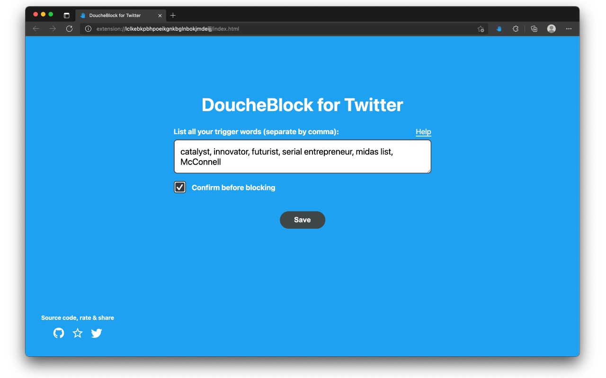Open the GitHub source code icon
The image size is (606, 378).
tap(59, 333)
